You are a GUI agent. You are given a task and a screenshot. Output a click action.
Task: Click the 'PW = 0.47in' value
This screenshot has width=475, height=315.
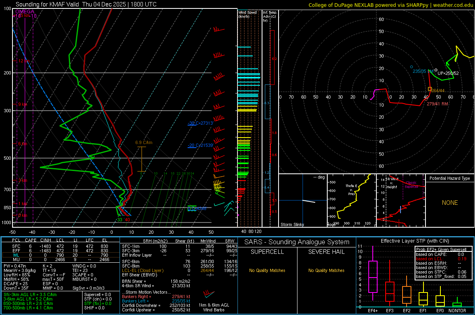14,266
